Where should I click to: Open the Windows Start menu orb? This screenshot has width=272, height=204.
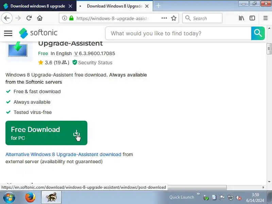click(9, 198)
